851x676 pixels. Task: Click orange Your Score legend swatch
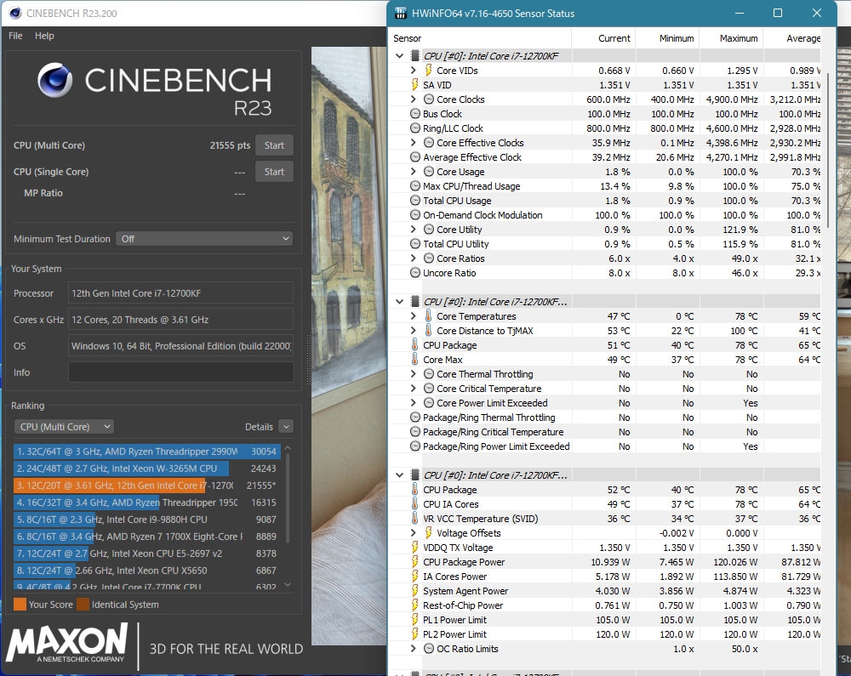click(20, 605)
